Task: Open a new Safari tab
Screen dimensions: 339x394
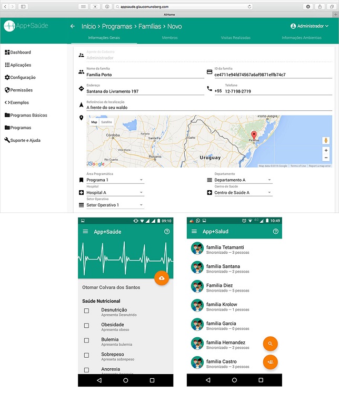Action: tap(335, 15)
